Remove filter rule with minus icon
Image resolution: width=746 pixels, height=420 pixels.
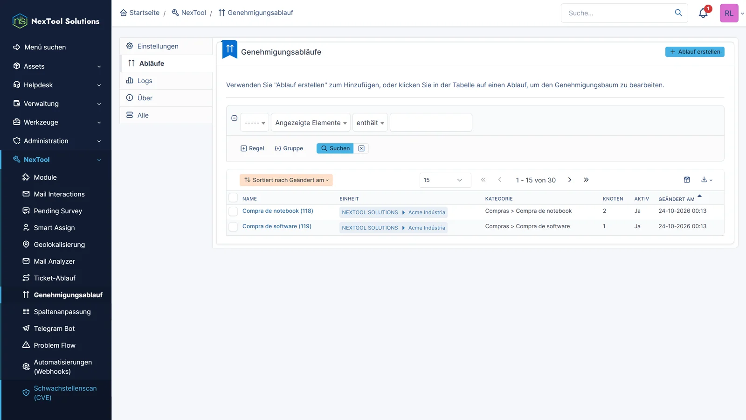pyautogui.click(x=235, y=118)
